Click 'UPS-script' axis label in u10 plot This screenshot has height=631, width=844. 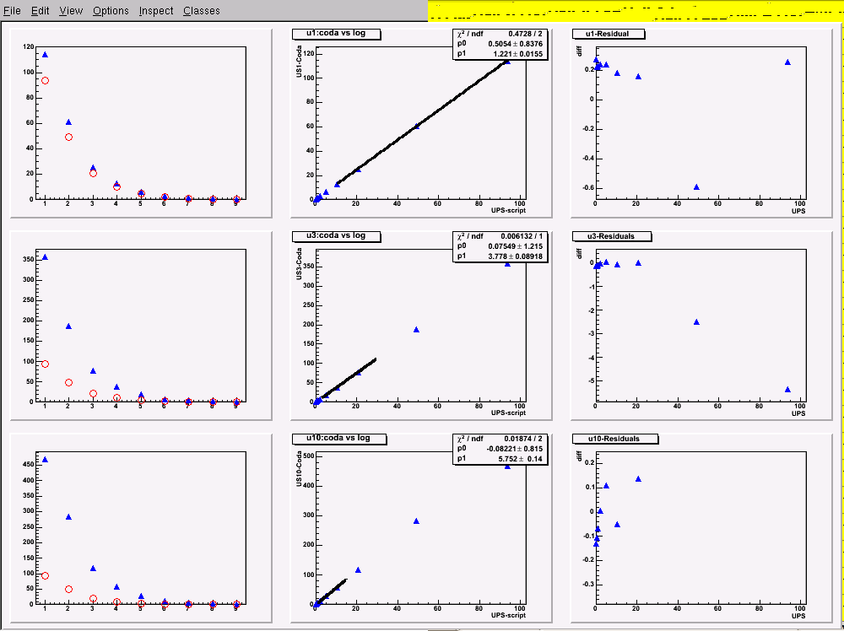coord(508,616)
